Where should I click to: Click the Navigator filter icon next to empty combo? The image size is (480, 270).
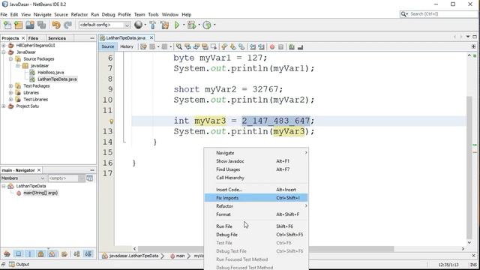pos(90,178)
